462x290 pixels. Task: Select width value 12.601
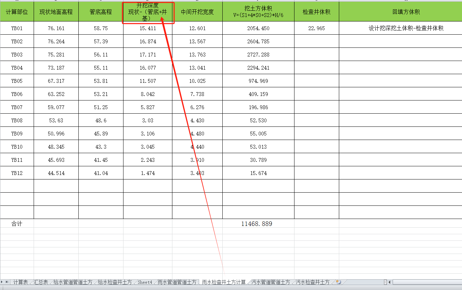[197, 28]
